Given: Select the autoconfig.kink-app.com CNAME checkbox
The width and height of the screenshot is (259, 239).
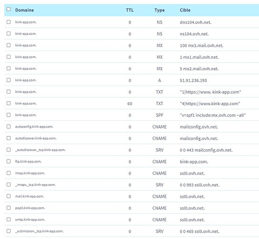Looking at the screenshot, I should pos(9,127).
